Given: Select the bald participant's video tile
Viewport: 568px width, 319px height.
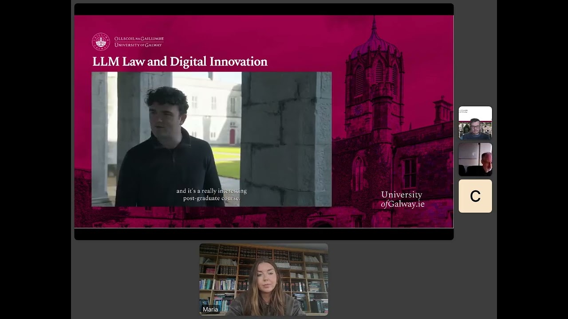Looking at the screenshot, I should pos(475,159).
